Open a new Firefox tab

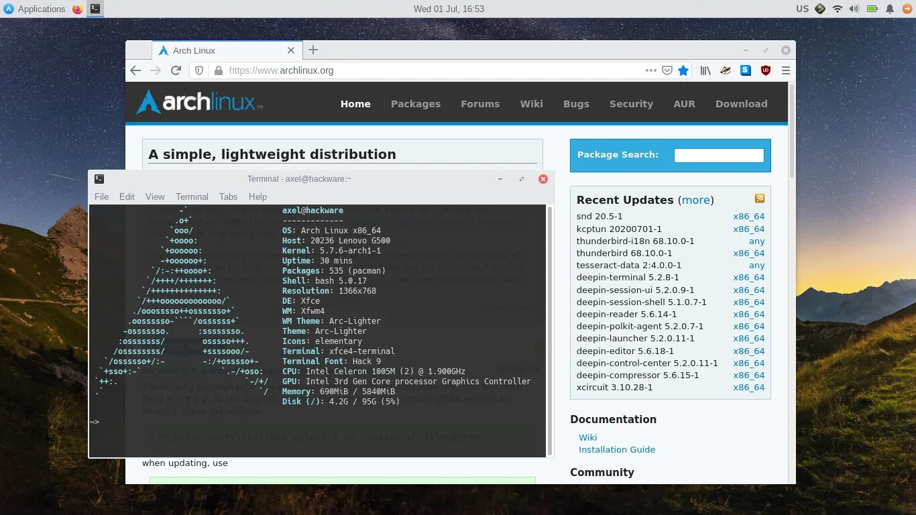point(313,50)
